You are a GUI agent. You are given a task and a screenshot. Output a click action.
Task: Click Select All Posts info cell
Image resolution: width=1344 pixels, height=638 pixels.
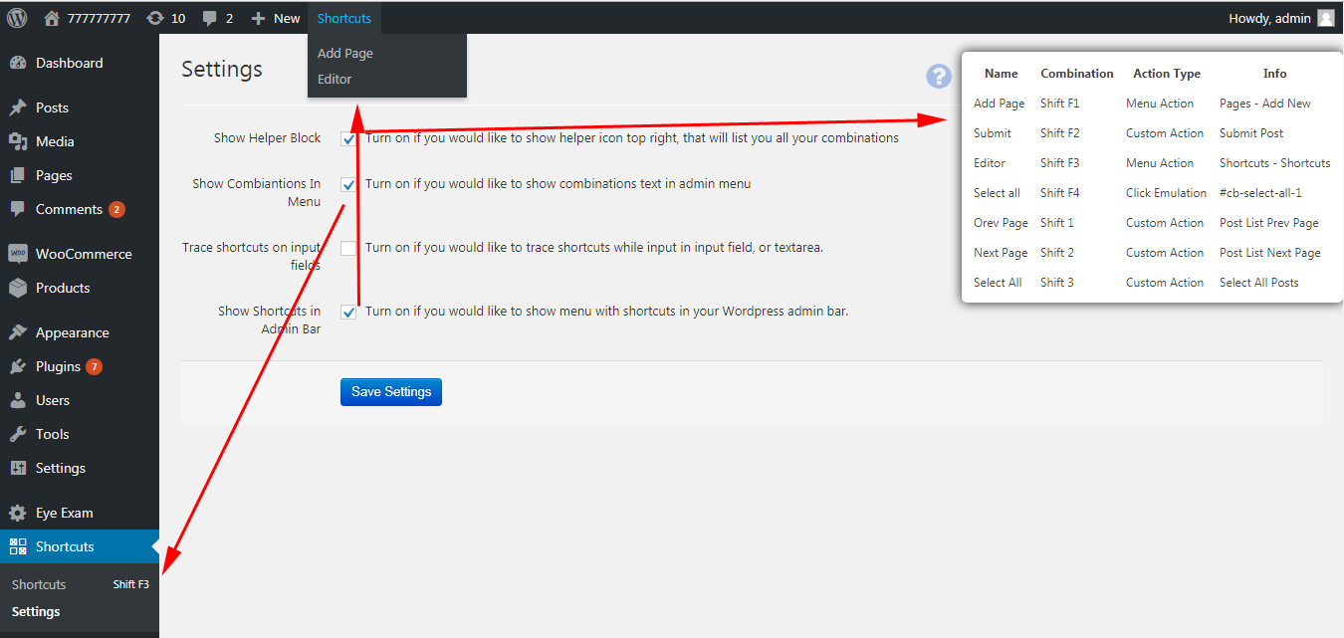(x=1259, y=283)
